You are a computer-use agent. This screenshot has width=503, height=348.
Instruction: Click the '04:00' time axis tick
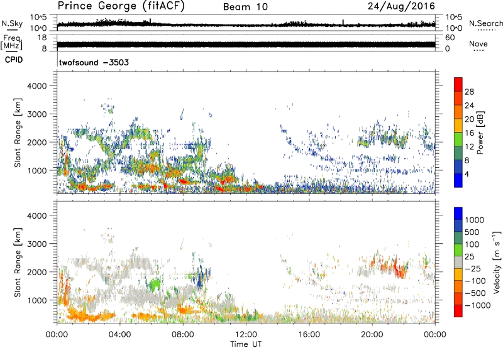click(119, 335)
